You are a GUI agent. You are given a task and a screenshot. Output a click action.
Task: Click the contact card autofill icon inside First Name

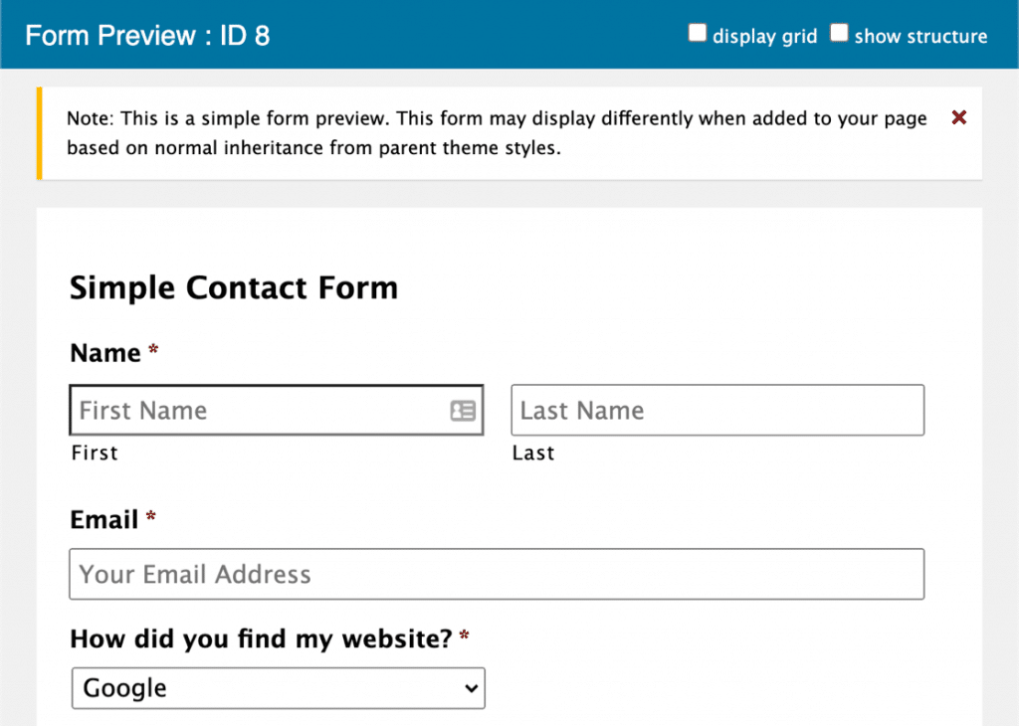point(463,410)
